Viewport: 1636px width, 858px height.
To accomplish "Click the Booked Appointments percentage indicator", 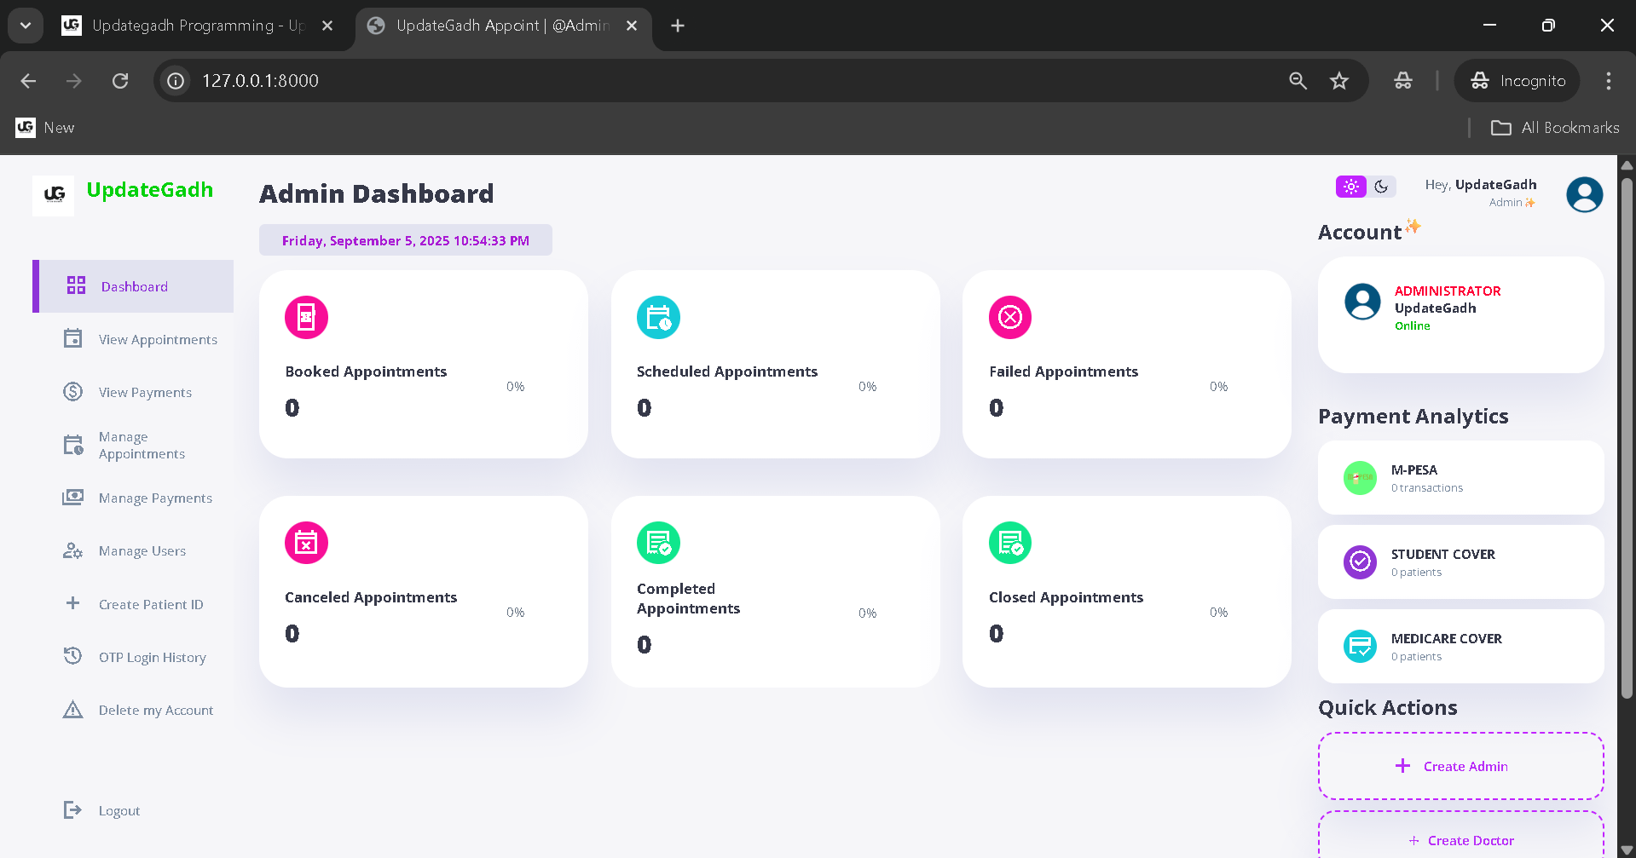I will point(515,386).
